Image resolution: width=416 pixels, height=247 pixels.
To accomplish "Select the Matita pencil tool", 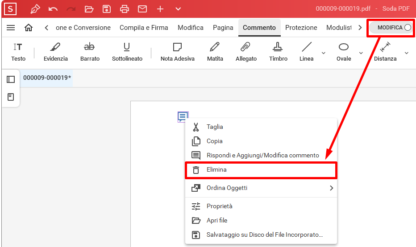I will pos(215,52).
